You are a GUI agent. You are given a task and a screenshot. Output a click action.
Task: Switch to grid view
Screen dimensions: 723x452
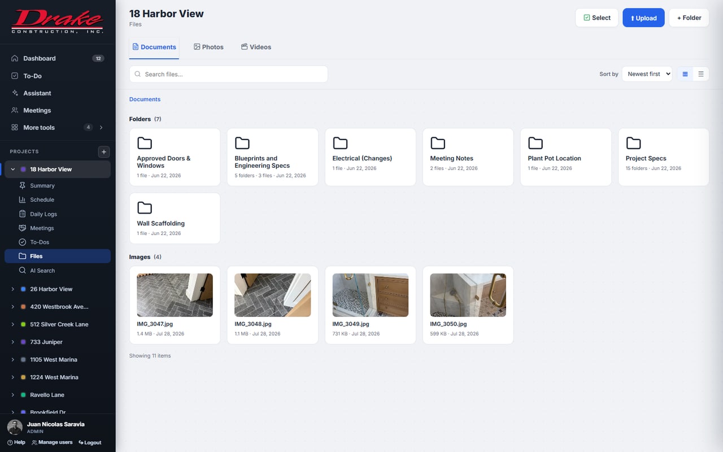pyautogui.click(x=685, y=74)
